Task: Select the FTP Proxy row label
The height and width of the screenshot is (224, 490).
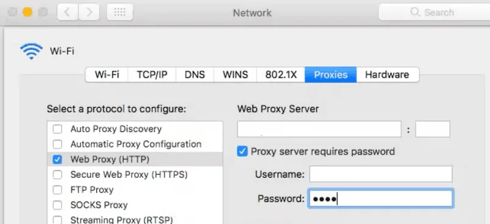Action: coord(92,190)
